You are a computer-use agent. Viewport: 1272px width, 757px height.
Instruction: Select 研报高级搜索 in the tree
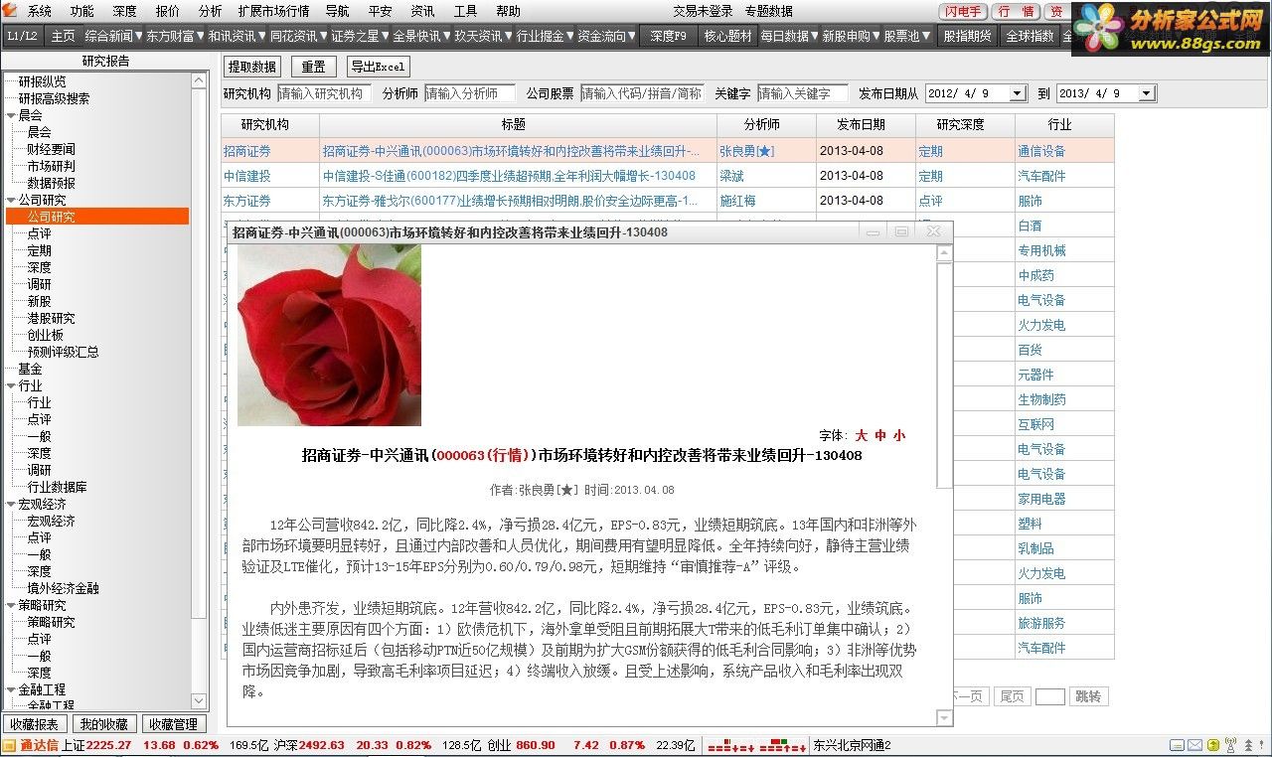pyautogui.click(x=54, y=98)
